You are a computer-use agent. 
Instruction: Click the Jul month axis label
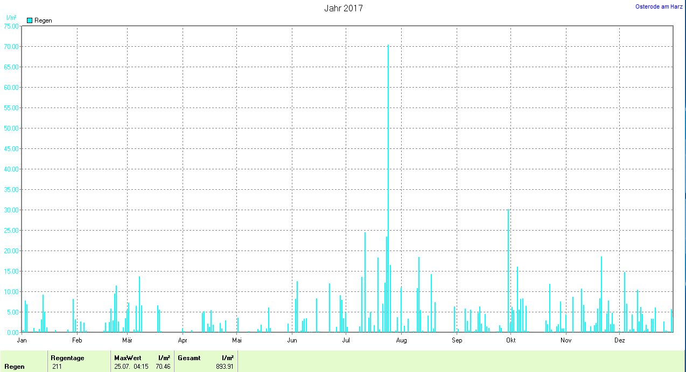[x=346, y=340]
